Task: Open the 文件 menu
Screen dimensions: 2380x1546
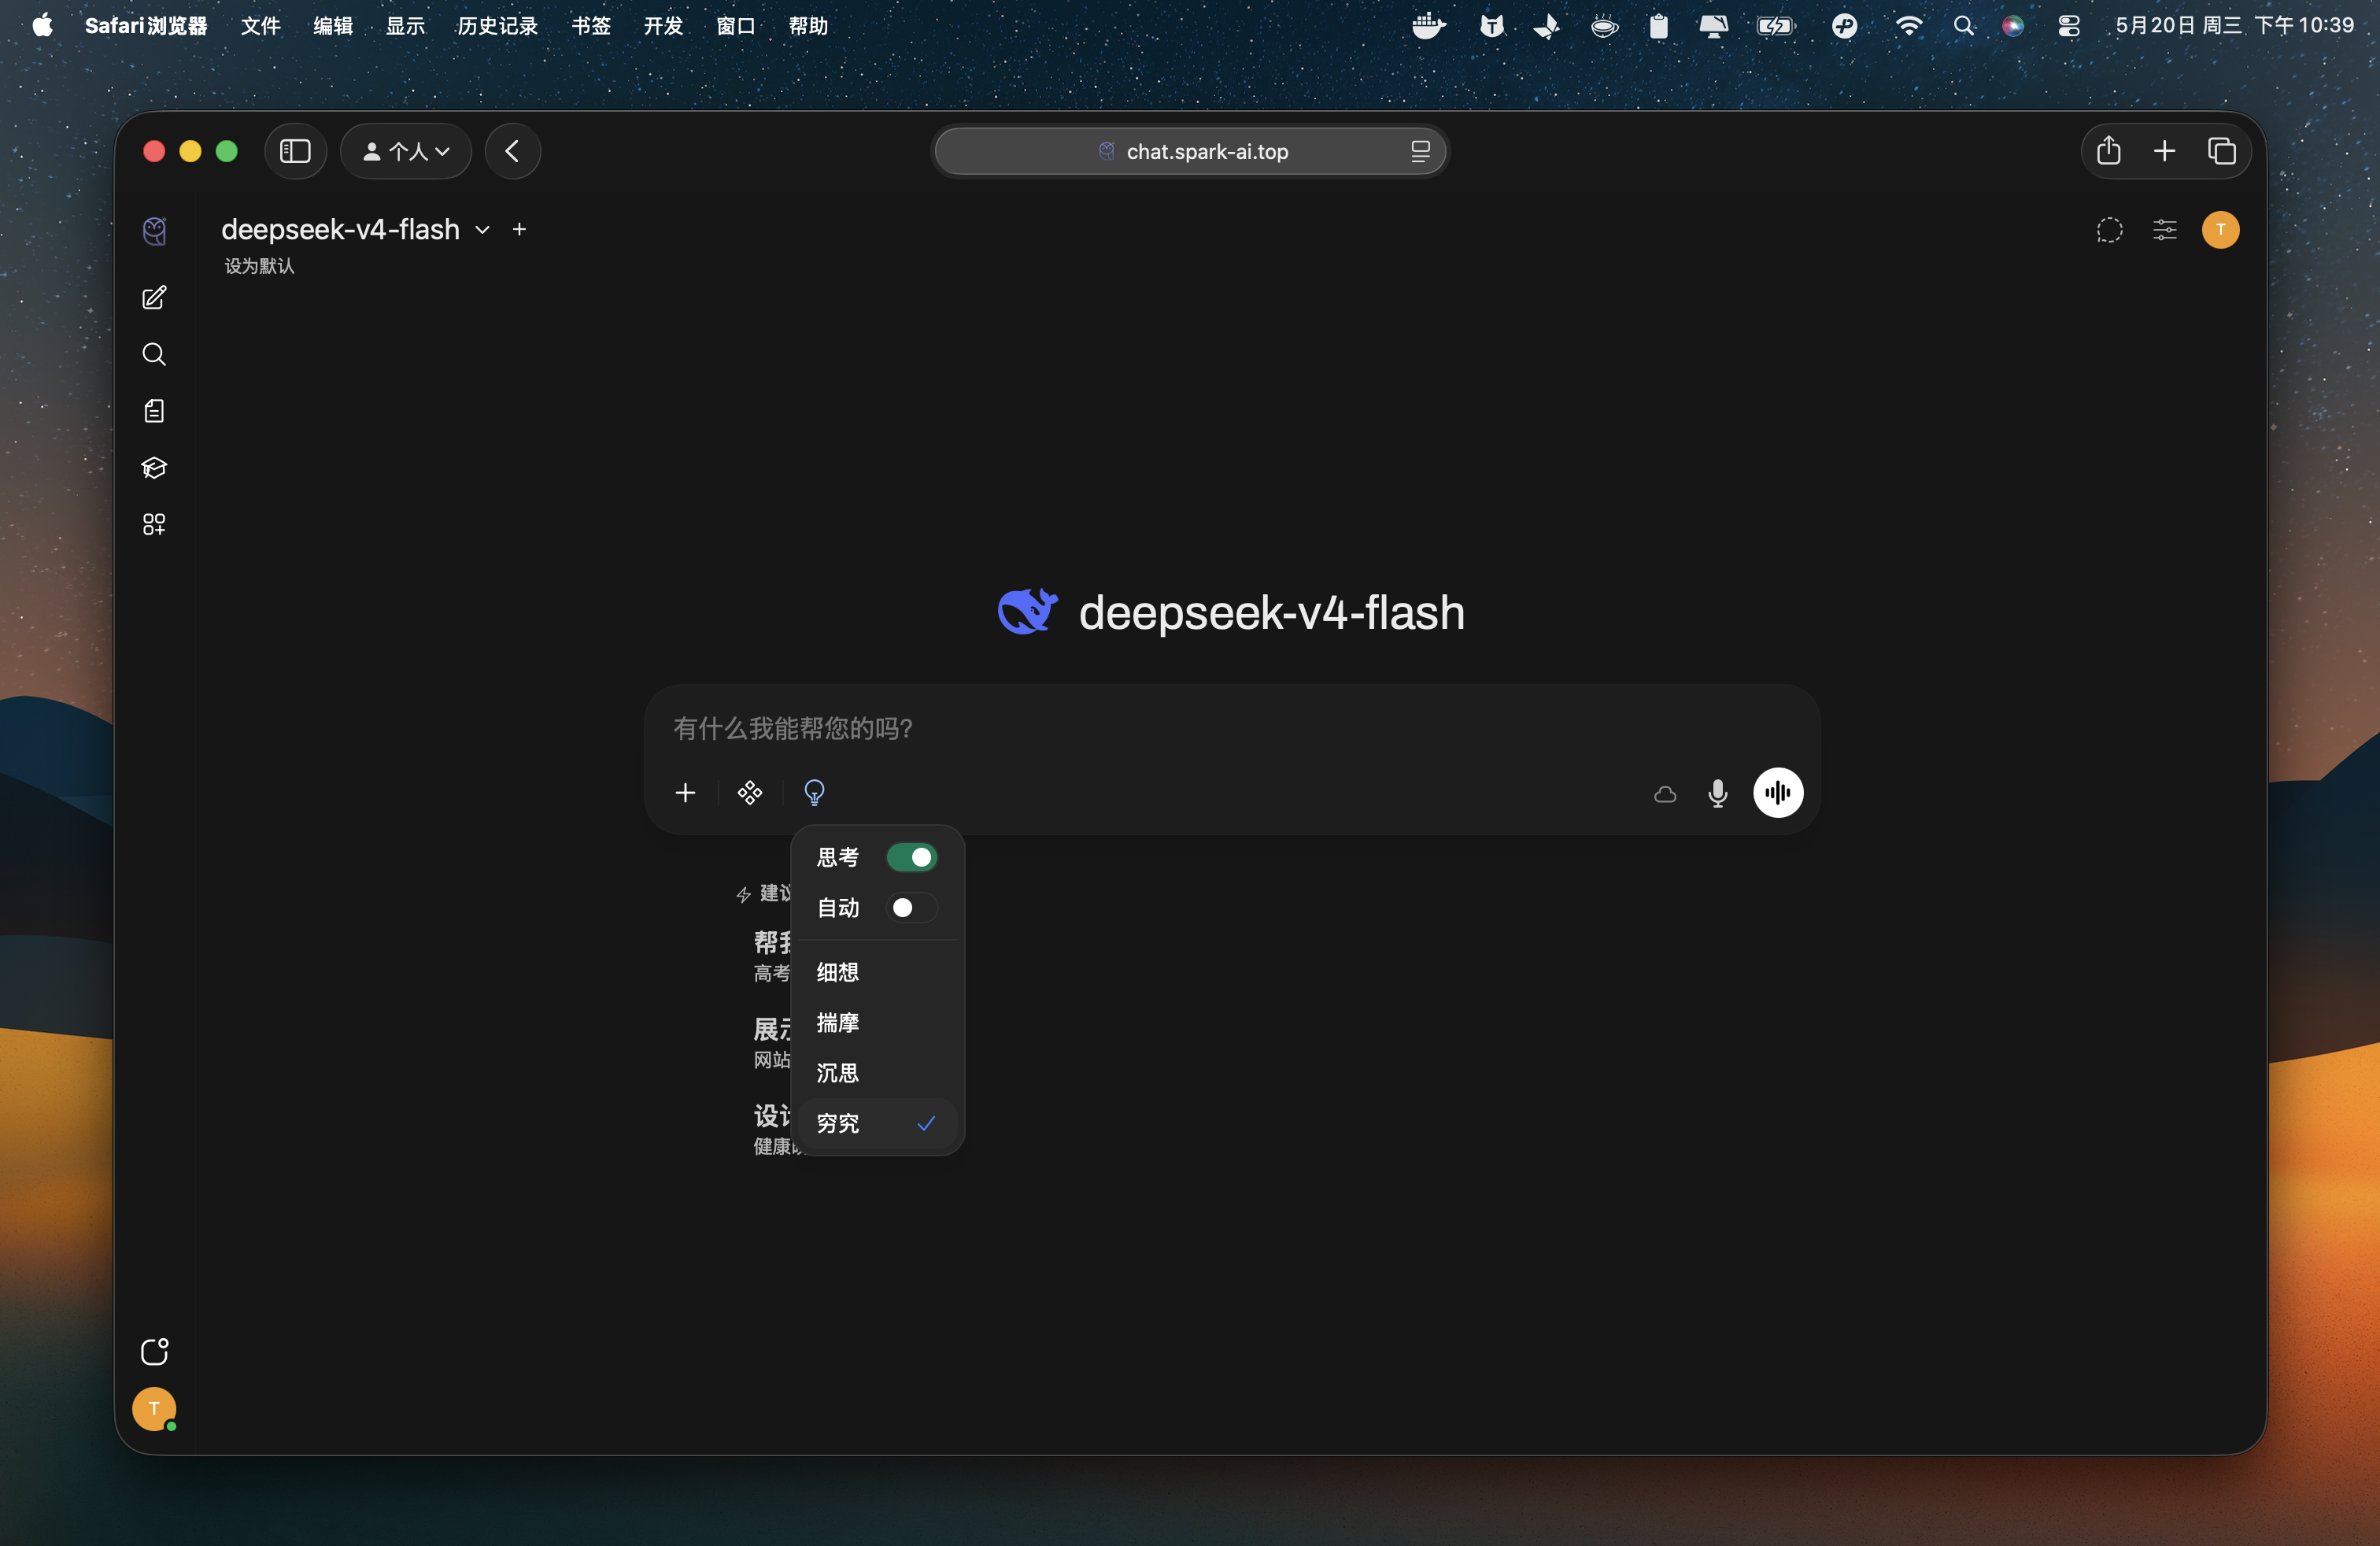Action: tap(260, 25)
